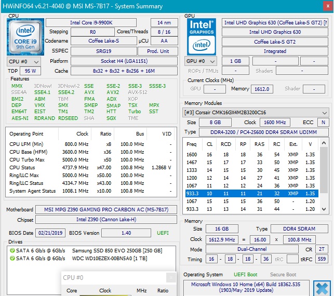This screenshot has width=334, height=296.
Task: Click the Stepping R0 field
Action: click(92, 32)
